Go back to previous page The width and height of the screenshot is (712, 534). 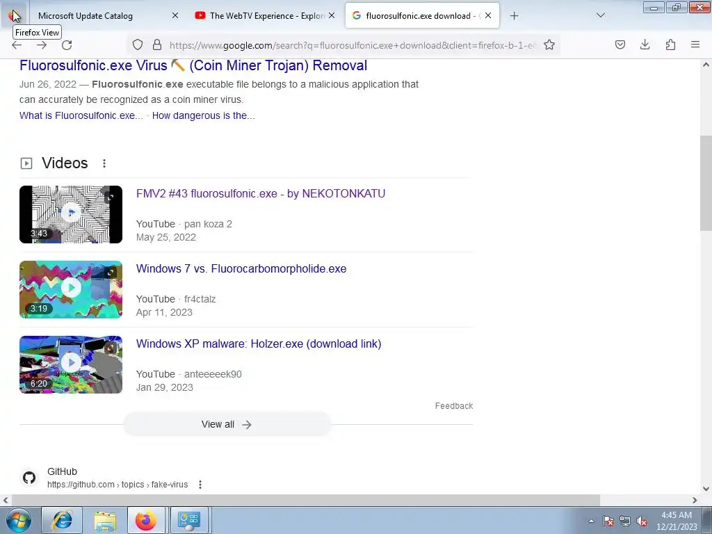pos(17,45)
